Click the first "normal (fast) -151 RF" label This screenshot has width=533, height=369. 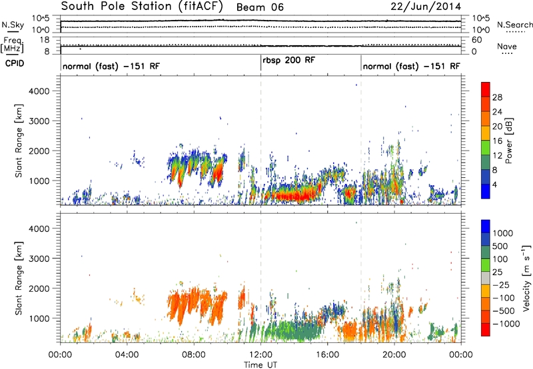tap(111, 66)
